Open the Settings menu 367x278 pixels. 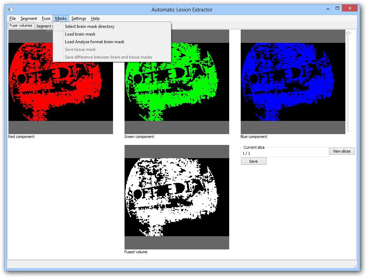point(78,18)
